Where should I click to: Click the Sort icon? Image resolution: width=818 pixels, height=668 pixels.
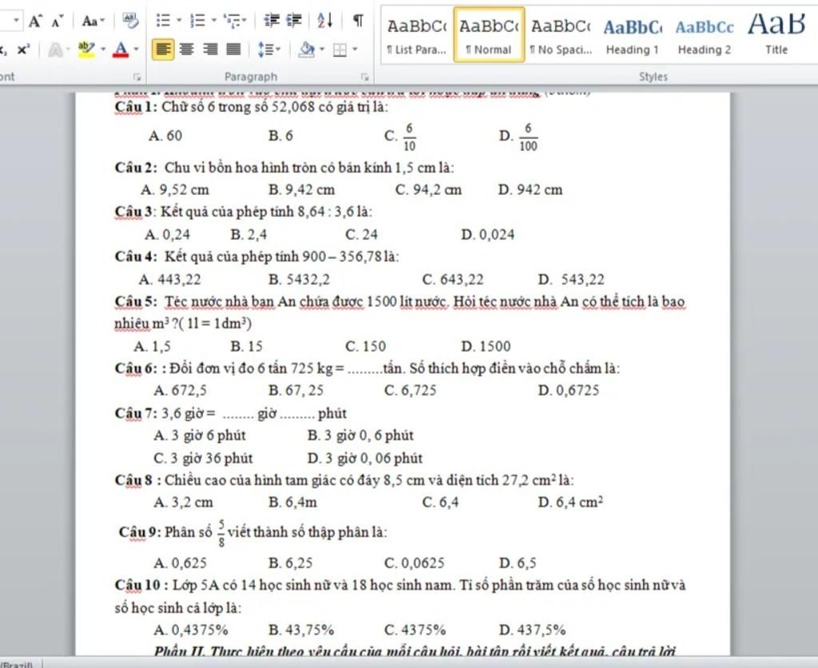coord(326,21)
